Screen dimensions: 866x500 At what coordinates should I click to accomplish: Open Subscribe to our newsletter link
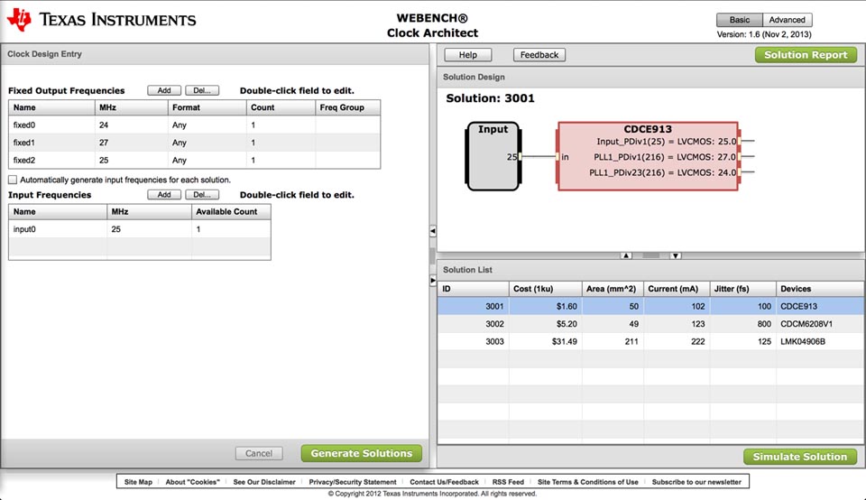tap(696, 482)
